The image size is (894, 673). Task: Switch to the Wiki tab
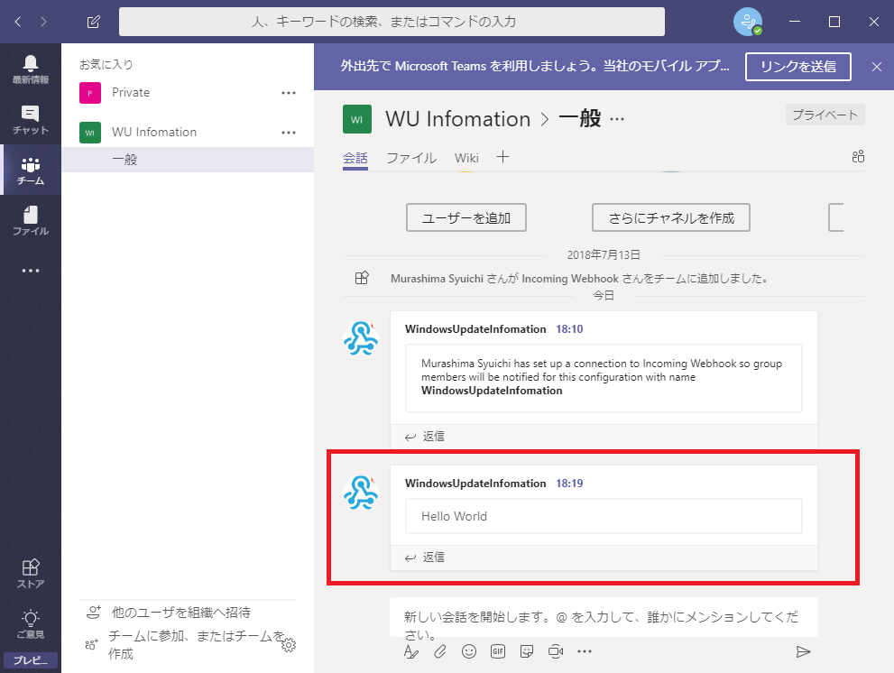click(466, 158)
